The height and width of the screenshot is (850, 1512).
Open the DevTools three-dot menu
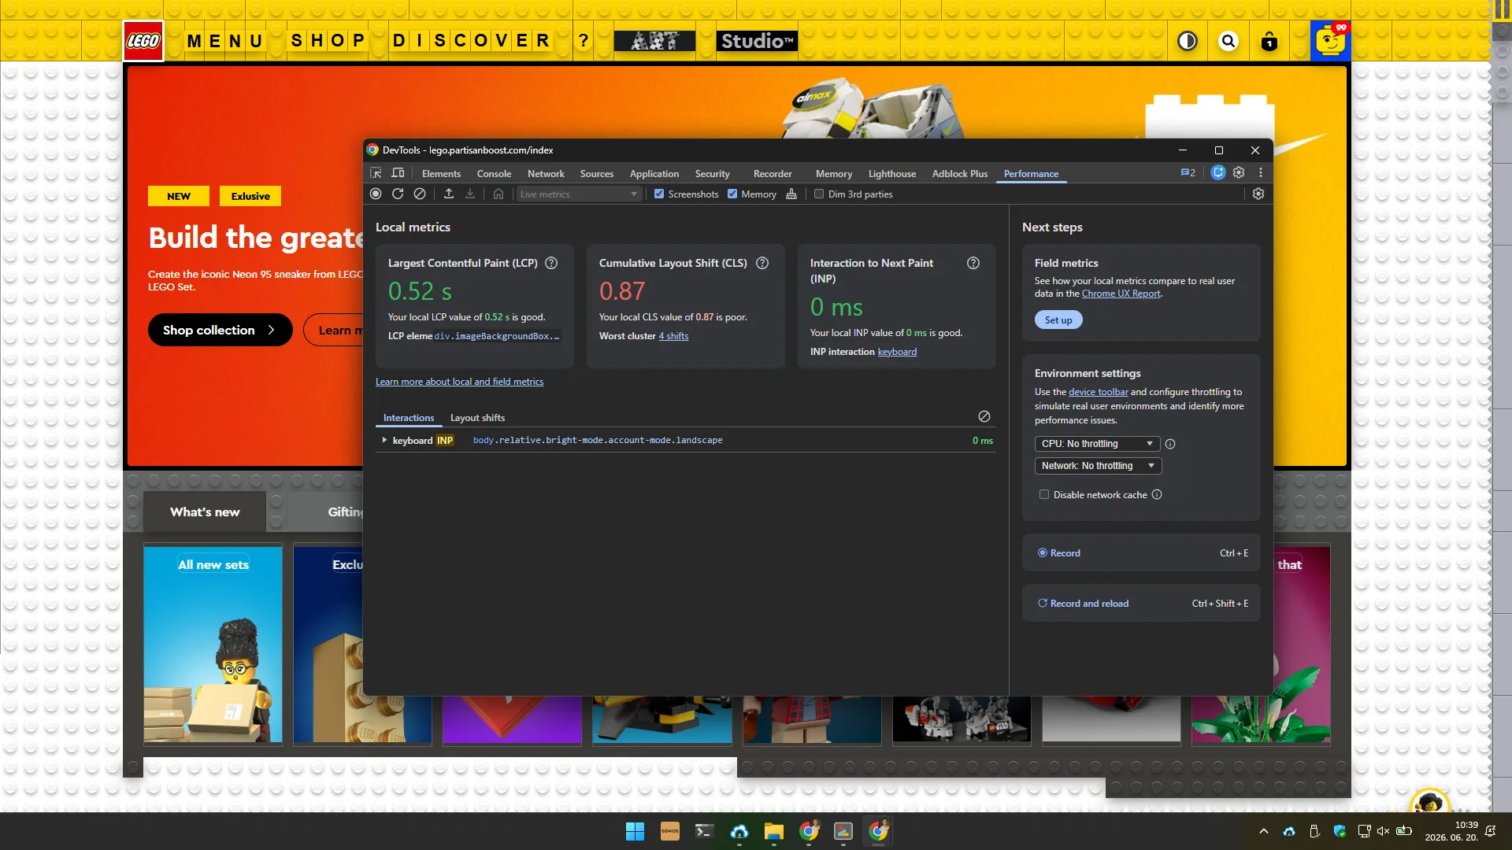pyautogui.click(x=1261, y=173)
